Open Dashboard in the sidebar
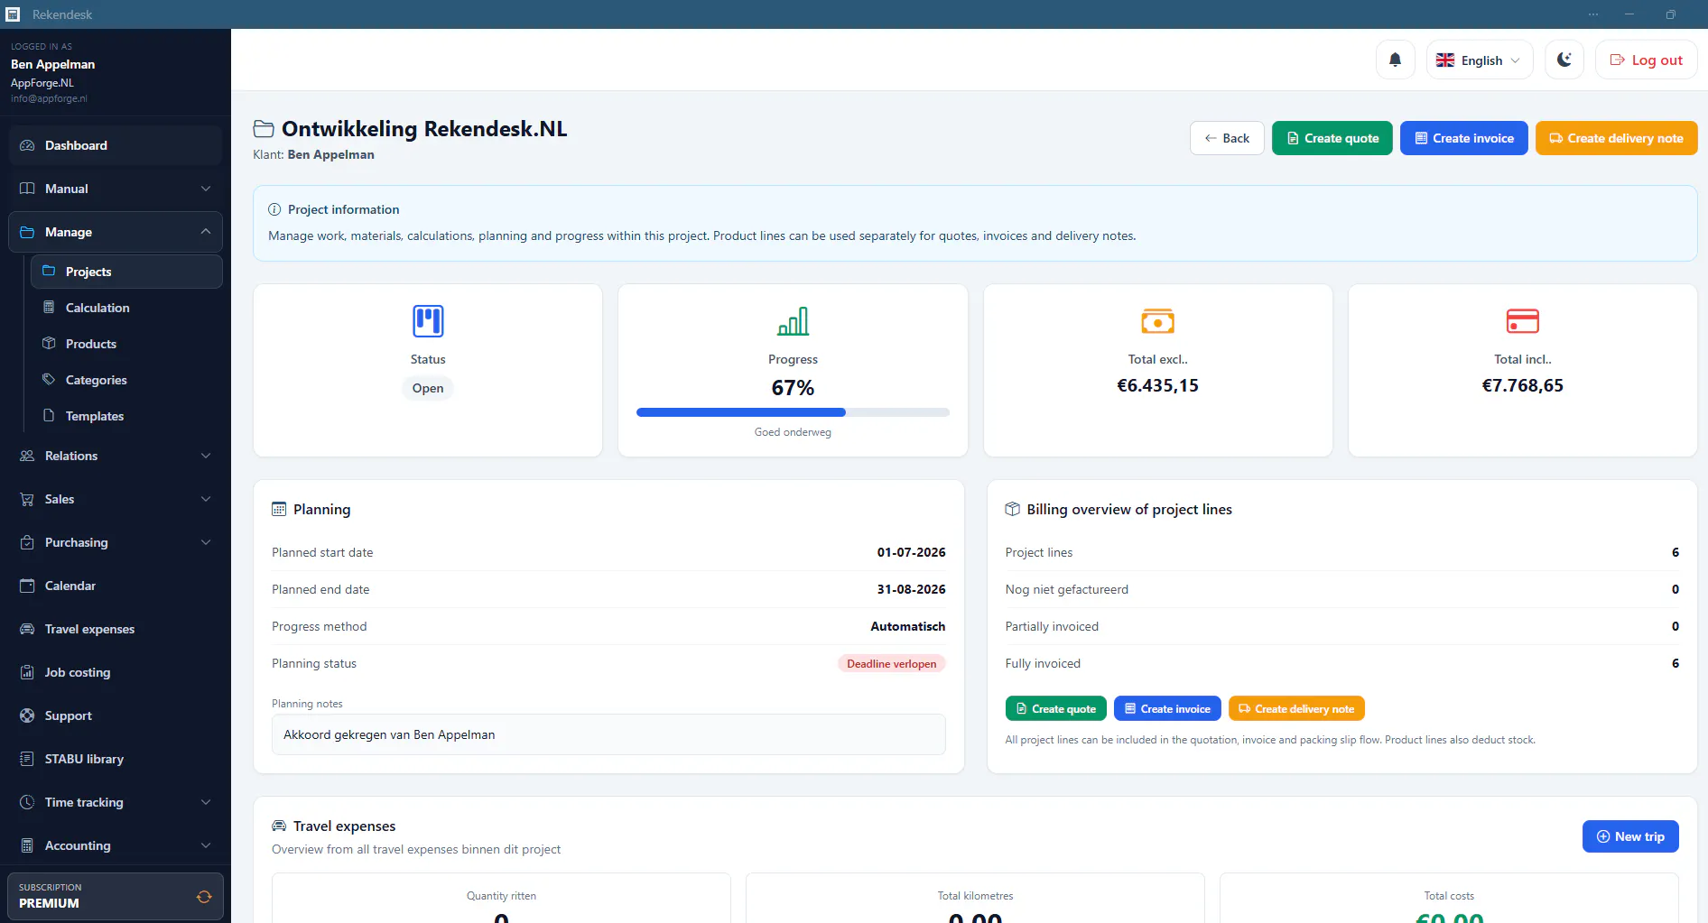Image resolution: width=1708 pixels, height=923 pixels. tap(116, 145)
